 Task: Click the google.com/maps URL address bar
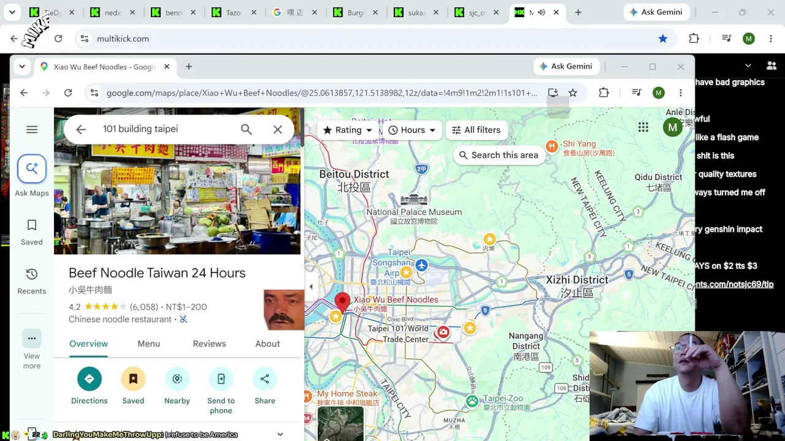pos(322,92)
